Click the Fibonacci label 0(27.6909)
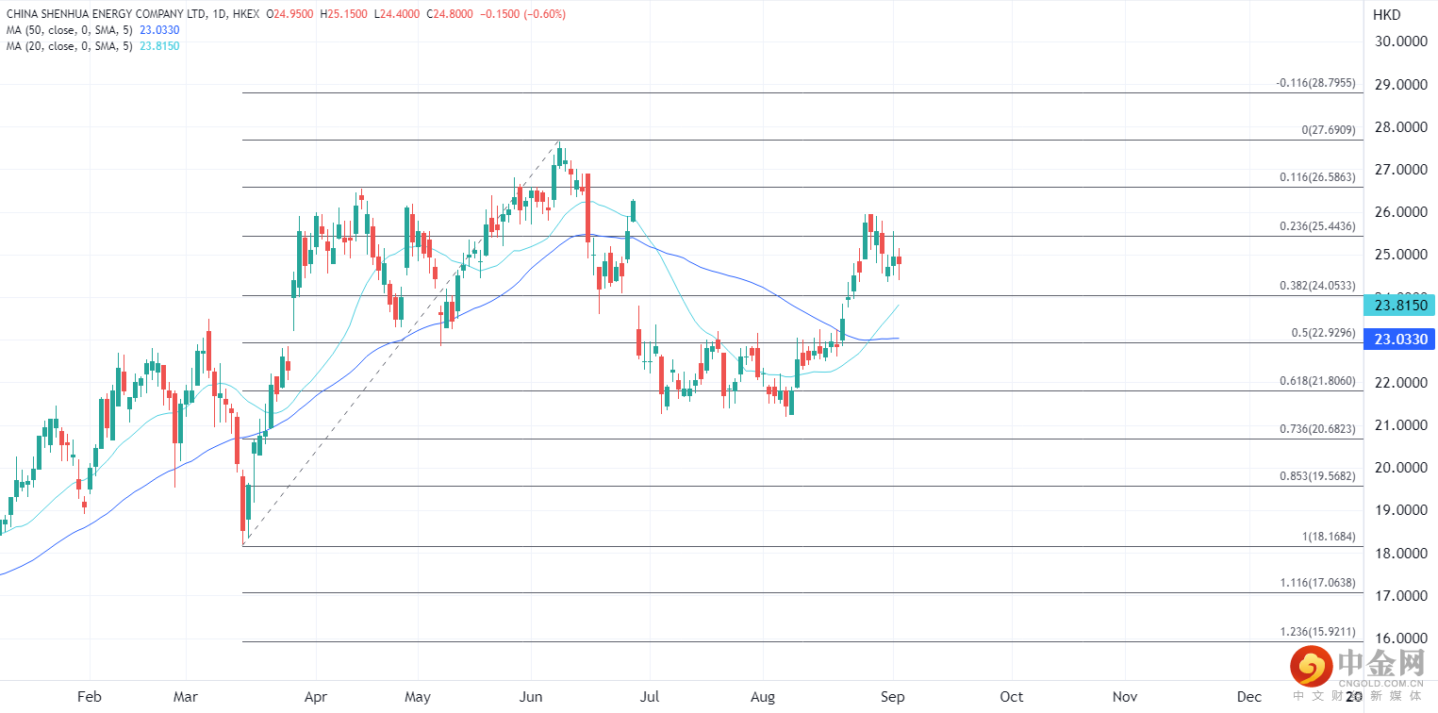This screenshot has height=713, width=1438. click(1329, 130)
